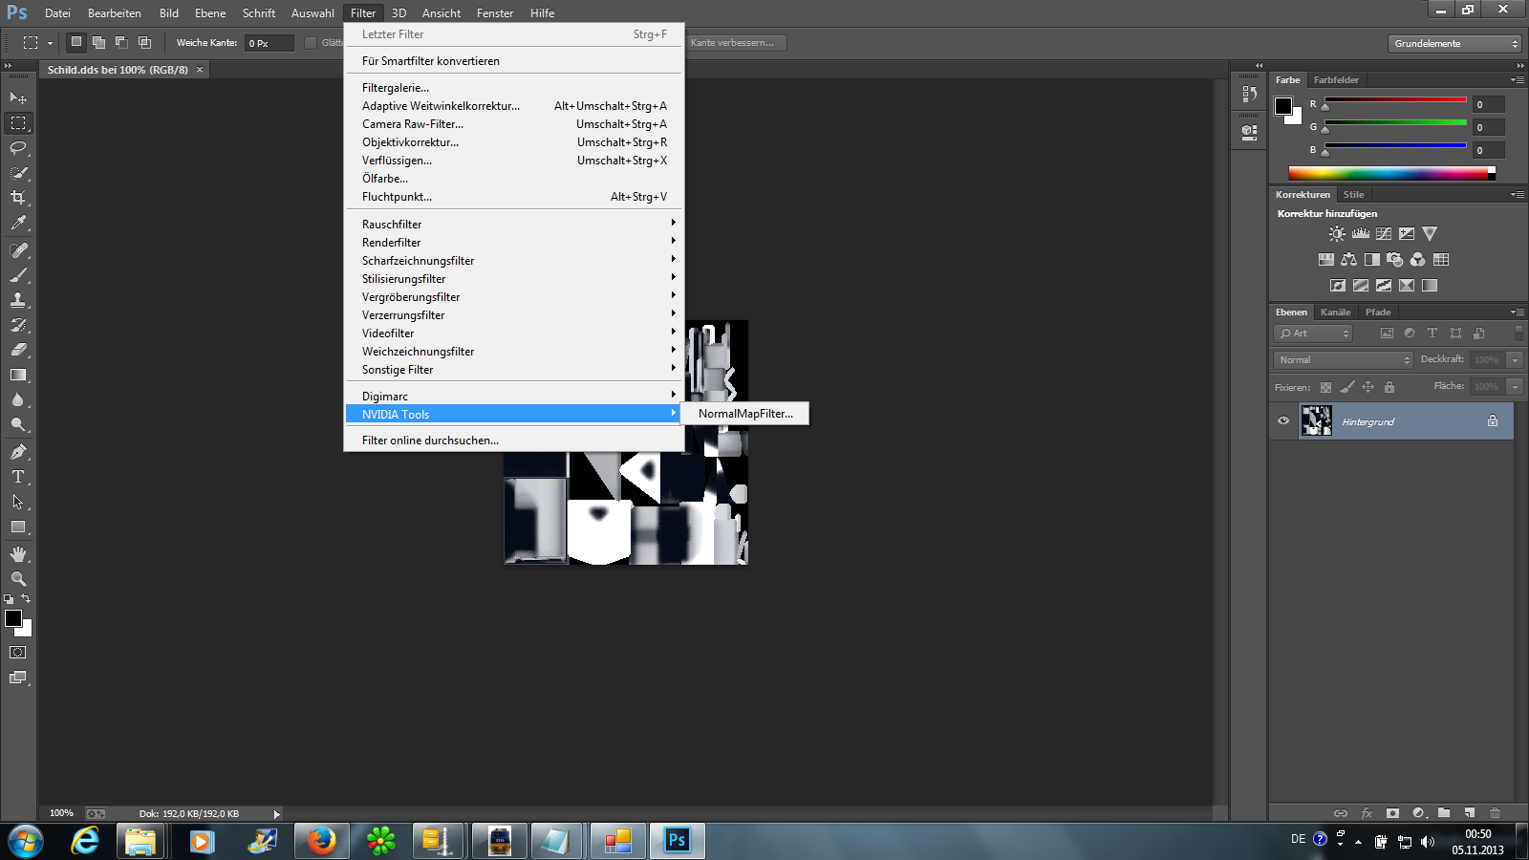Open the Normal blend mode dropdown
Image resolution: width=1529 pixels, height=860 pixels.
click(x=1343, y=360)
